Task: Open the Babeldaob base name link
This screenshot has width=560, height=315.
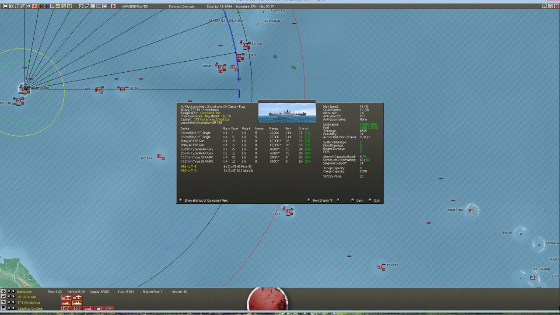Action: 24,291
